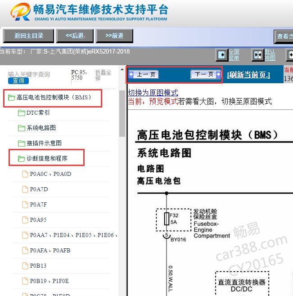Viewport: 293px width, 296px height.
Task: Open the P0B13 document
Action: coord(38,265)
